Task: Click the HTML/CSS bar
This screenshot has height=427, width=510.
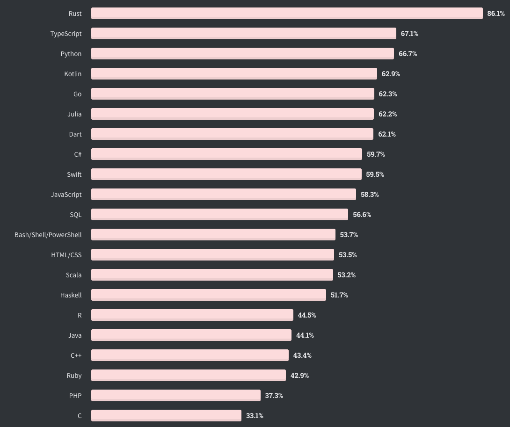Action: click(213, 254)
